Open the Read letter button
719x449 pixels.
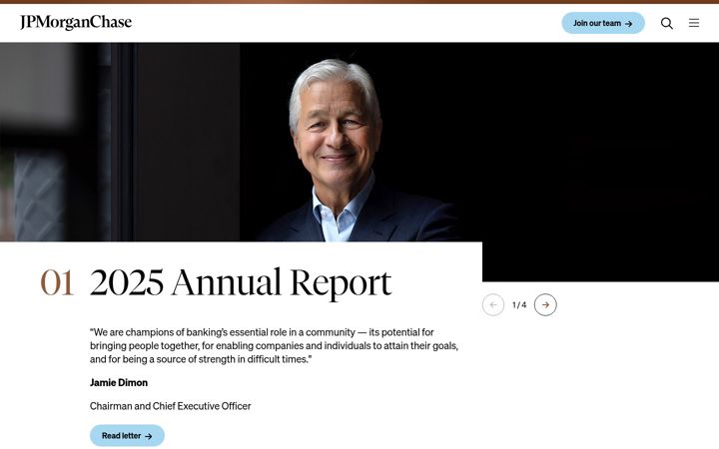127,436
